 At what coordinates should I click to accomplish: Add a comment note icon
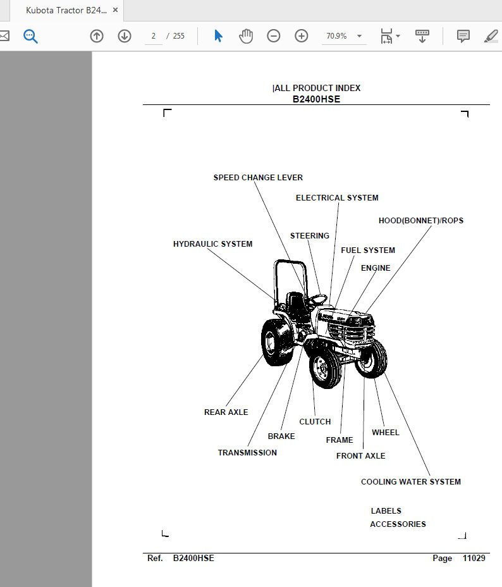click(x=463, y=36)
